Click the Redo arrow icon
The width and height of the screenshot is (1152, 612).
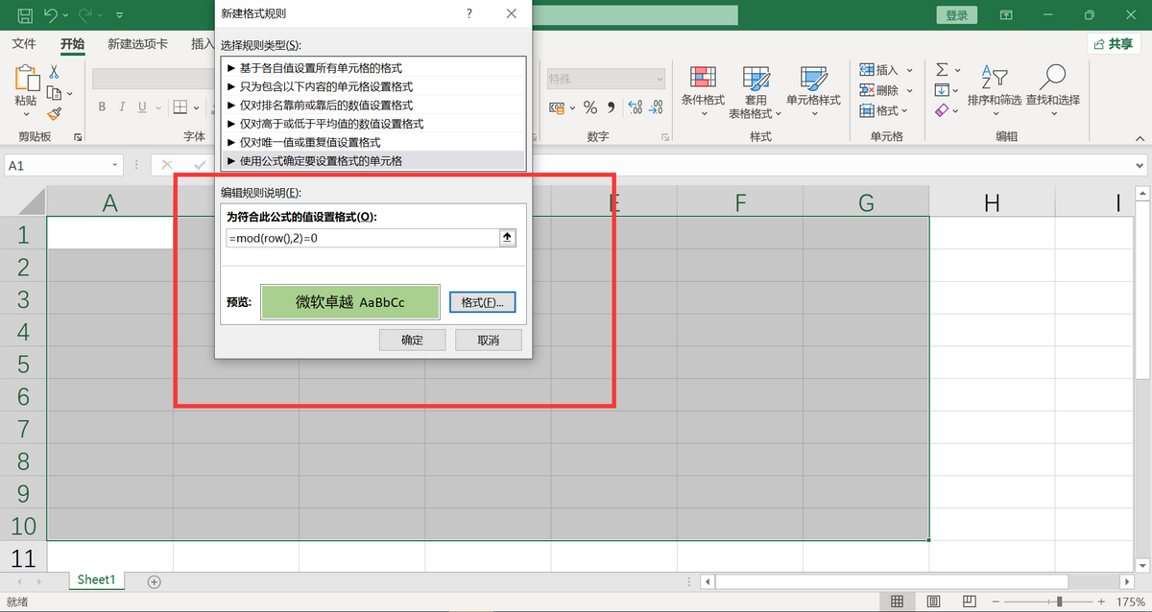[86, 15]
